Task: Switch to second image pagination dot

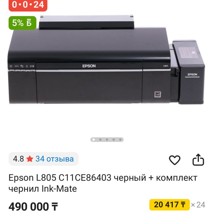Action: click(100, 140)
